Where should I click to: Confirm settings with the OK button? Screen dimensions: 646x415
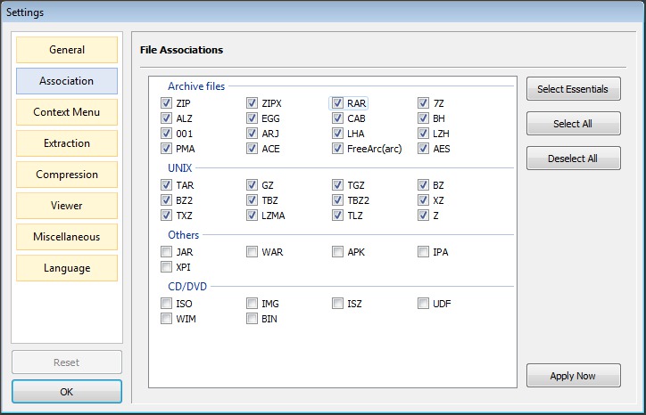tap(67, 392)
